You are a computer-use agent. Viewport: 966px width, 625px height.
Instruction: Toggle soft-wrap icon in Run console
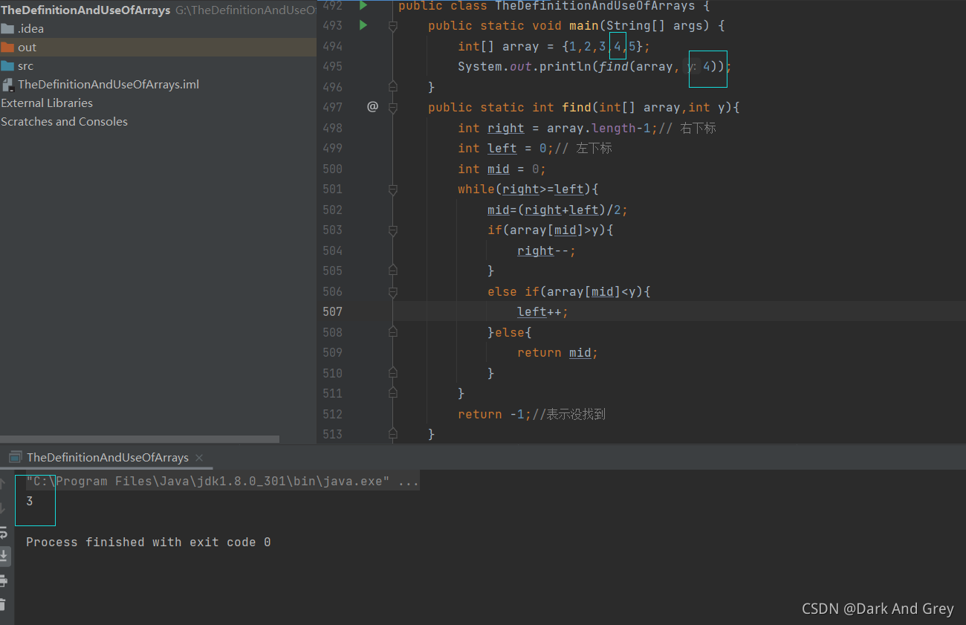click(x=4, y=533)
